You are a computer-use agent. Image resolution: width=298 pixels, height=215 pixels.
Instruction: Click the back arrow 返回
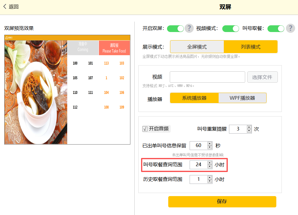click(x=11, y=7)
